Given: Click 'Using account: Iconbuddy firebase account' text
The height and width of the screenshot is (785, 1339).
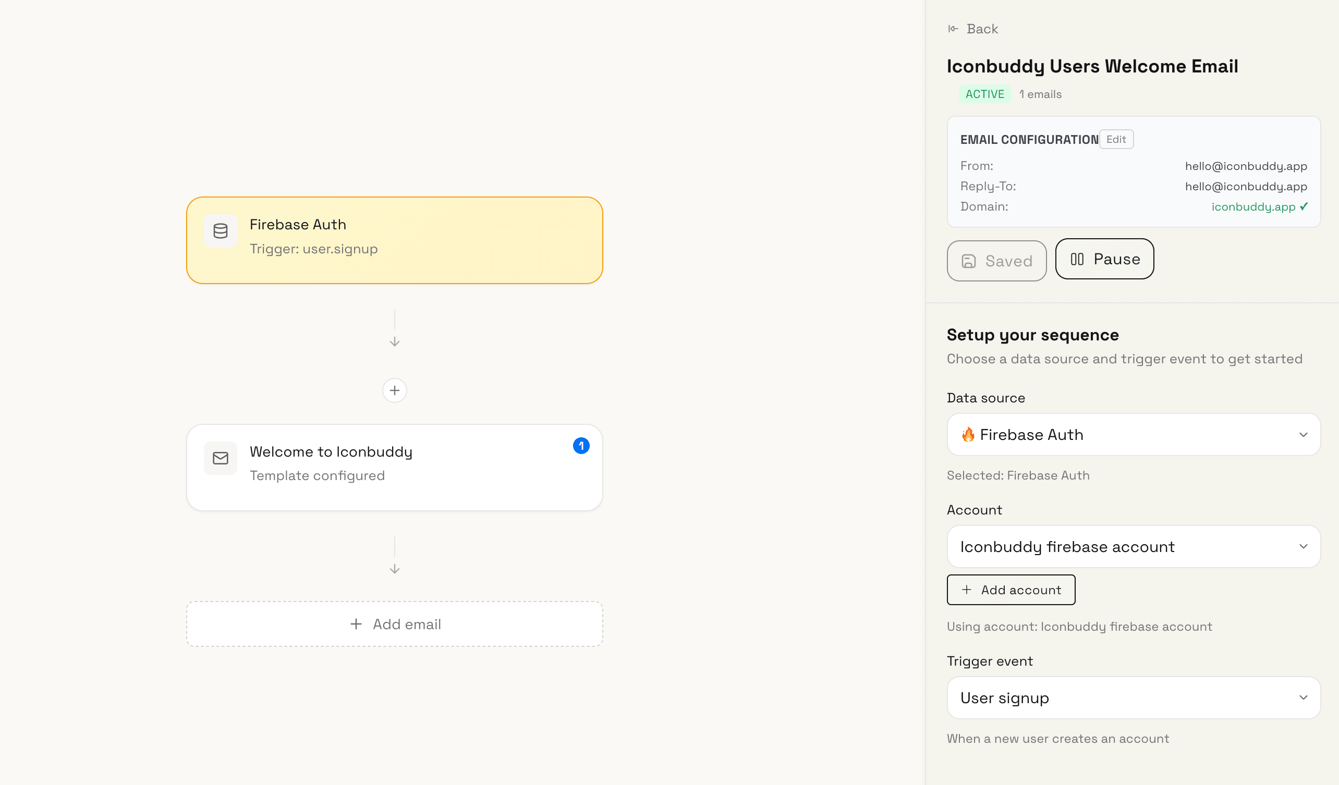Looking at the screenshot, I should tap(1079, 627).
